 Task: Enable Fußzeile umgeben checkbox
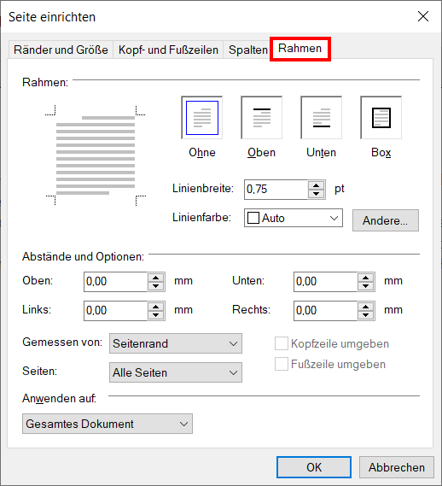(x=282, y=364)
